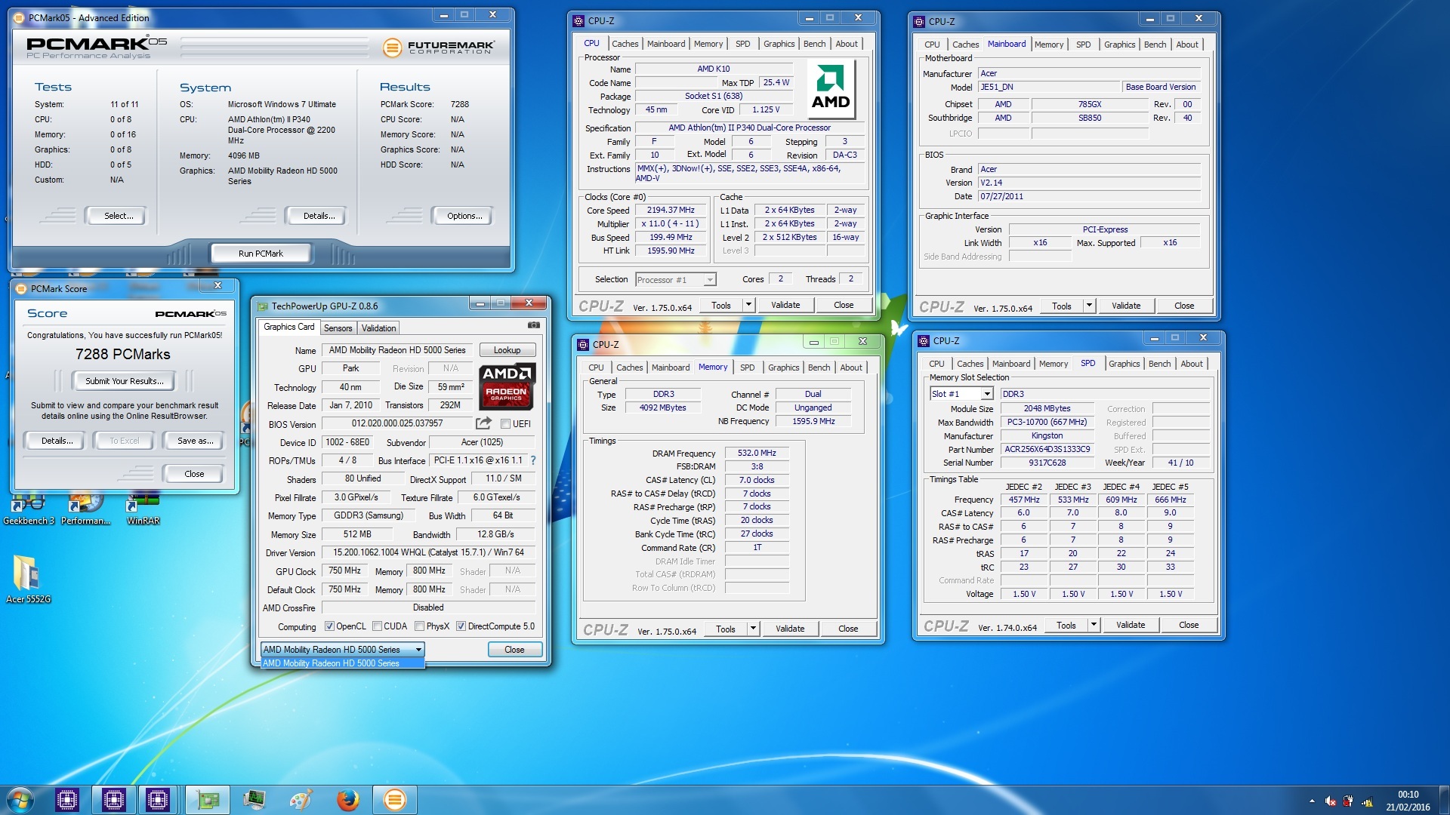Open the Windows Start menu orb

[x=20, y=799]
